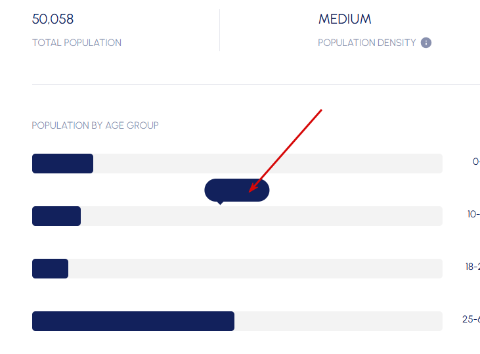Click the 25- age group label
480x354 pixels.
(x=471, y=319)
